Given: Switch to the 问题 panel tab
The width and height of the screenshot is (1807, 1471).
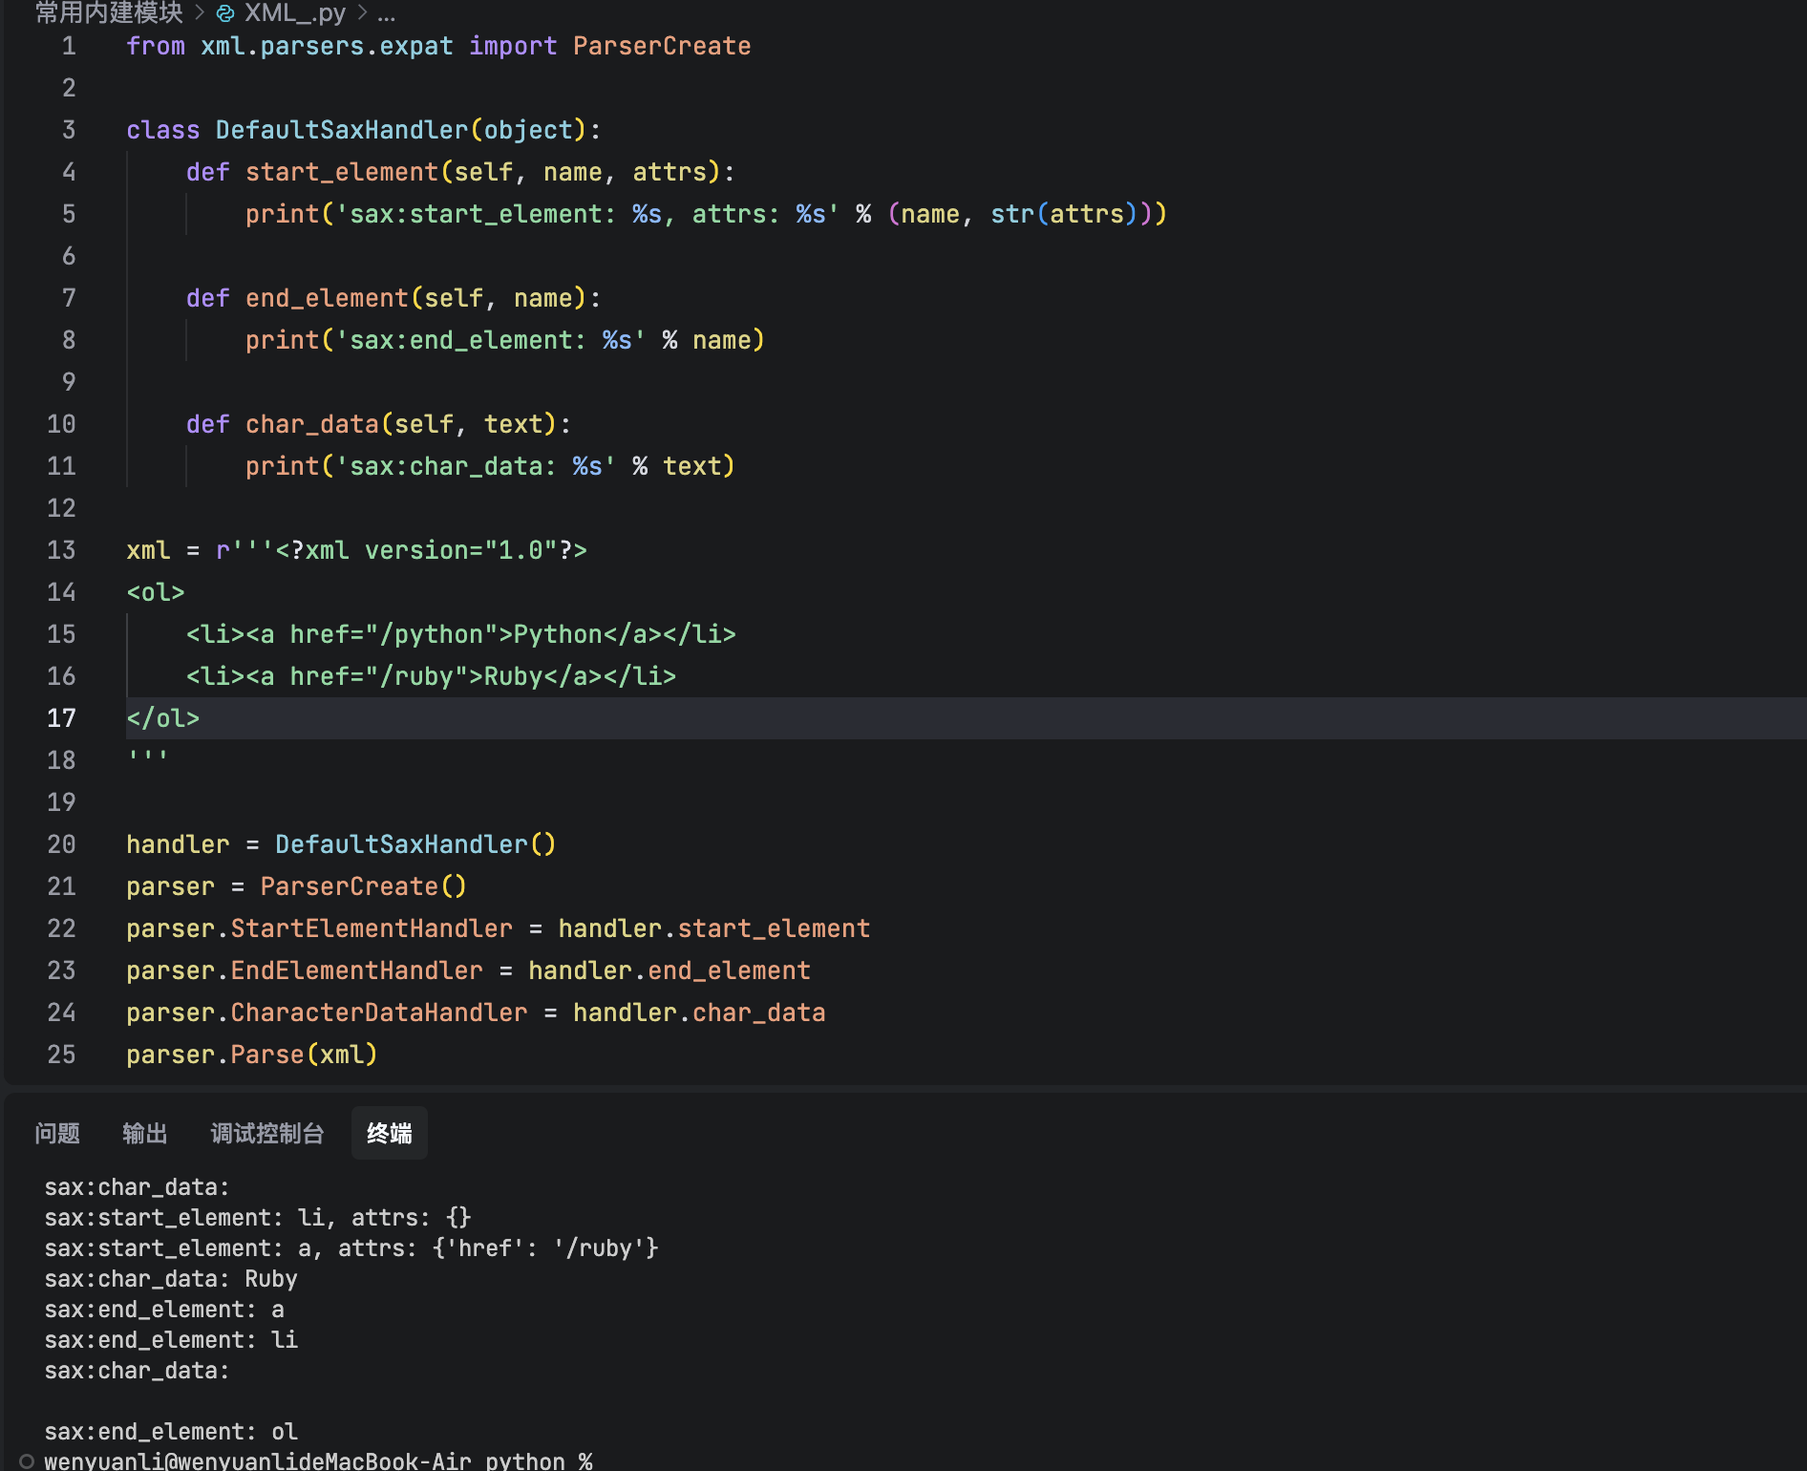Looking at the screenshot, I should tap(57, 1133).
